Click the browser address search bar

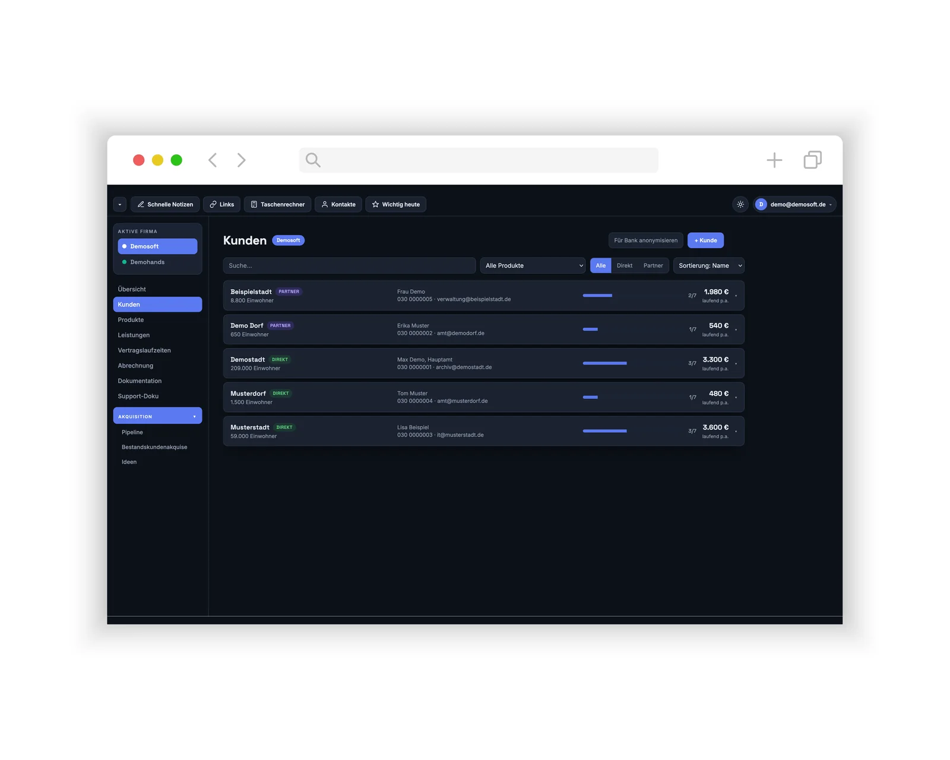tap(479, 160)
